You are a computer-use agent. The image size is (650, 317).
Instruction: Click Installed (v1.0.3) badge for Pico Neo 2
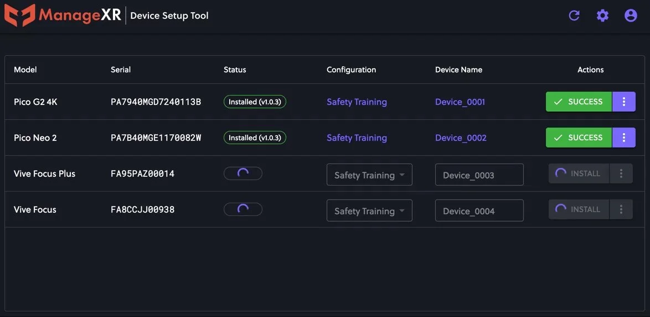pyautogui.click(x=255, y=138)
